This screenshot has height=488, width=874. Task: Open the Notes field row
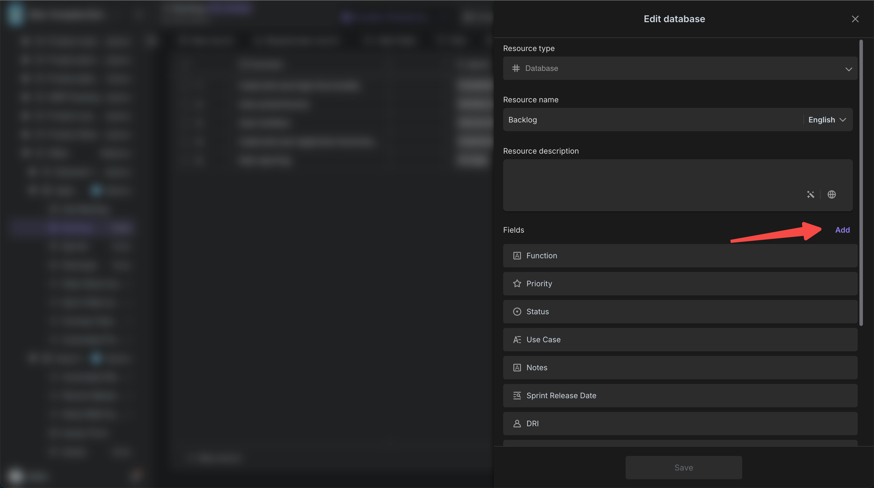tap(680, 368)
